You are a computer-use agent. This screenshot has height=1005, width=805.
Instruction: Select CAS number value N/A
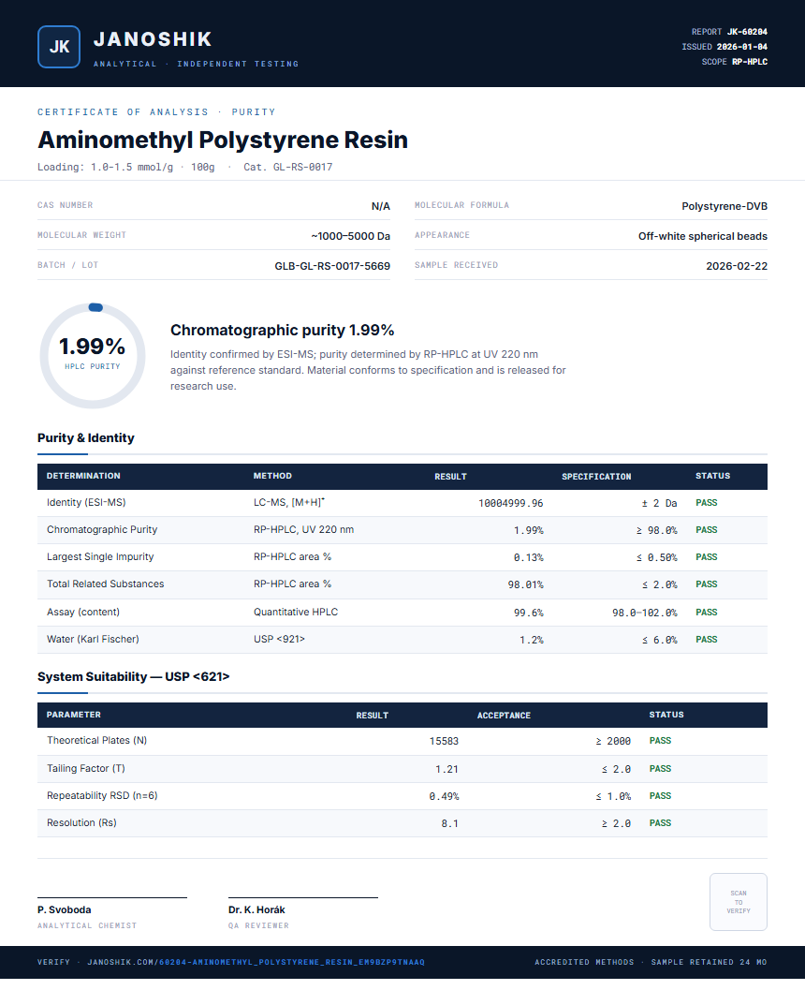[x=380, y=206]
